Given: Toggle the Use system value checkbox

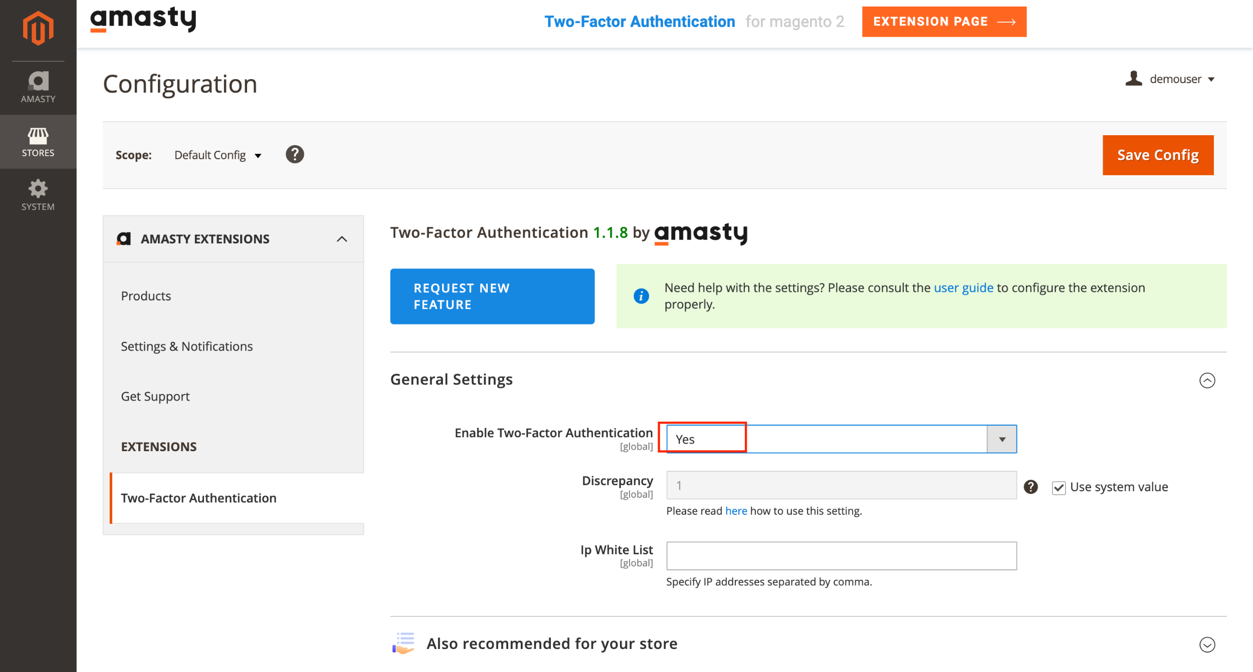Looking at the screenshot, I should point(1059,488).
